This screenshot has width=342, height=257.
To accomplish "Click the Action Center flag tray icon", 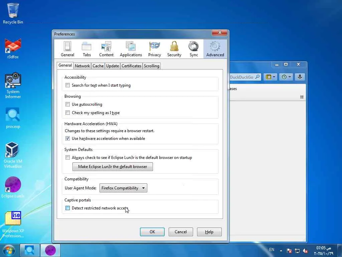I will pyautogui.click(x=289, y=251).
